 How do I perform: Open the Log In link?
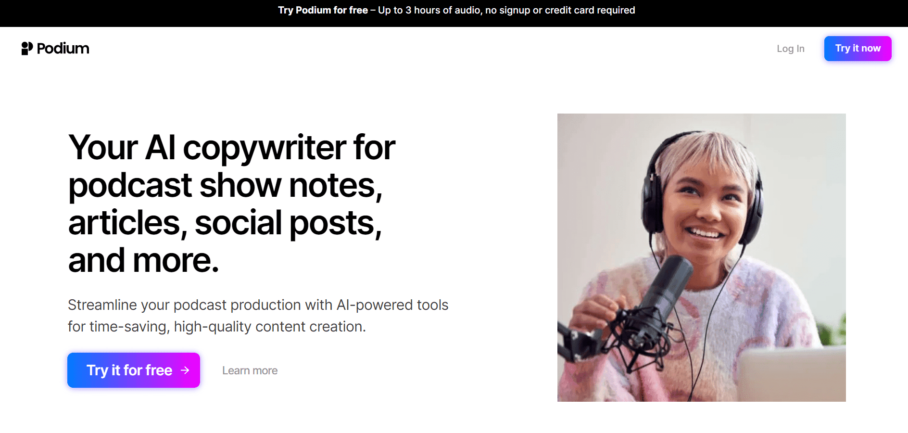[x=790, y=49]
